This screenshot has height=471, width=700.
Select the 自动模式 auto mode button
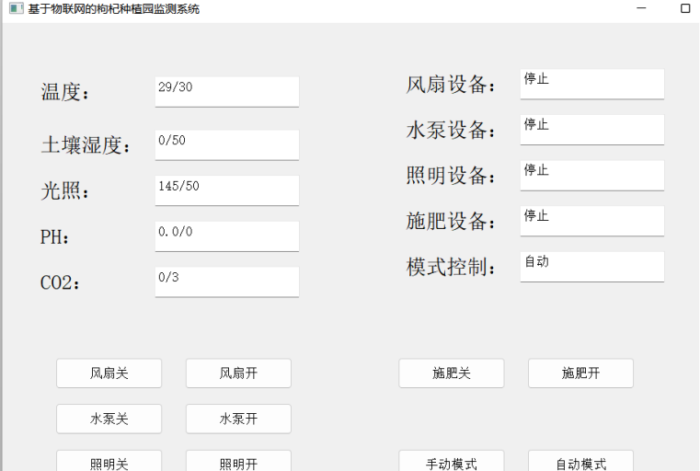[x=580, y=462]
